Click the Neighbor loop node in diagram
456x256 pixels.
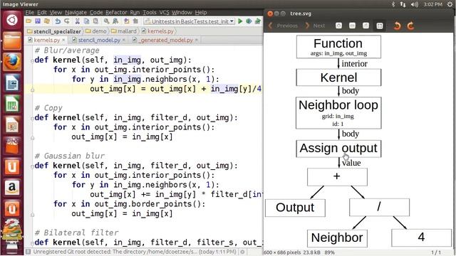coord(338,112)
